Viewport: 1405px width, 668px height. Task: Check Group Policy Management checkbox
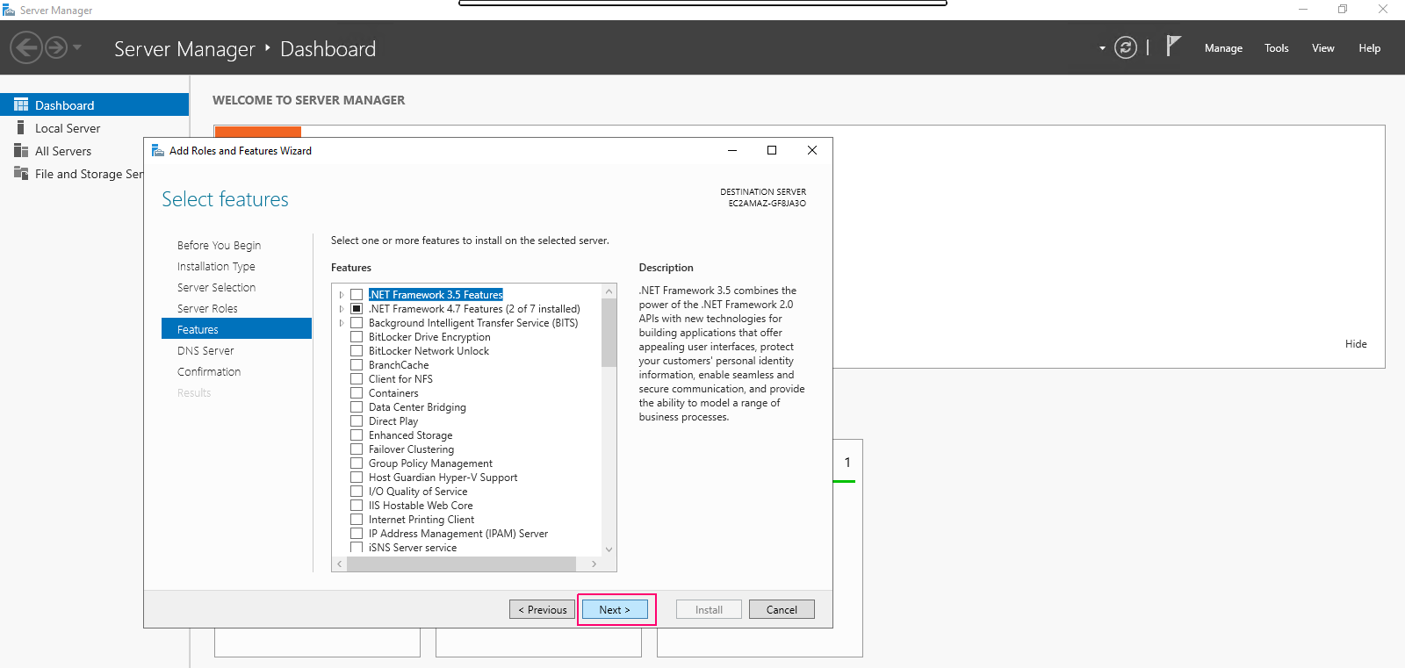[x=357, y=463]
